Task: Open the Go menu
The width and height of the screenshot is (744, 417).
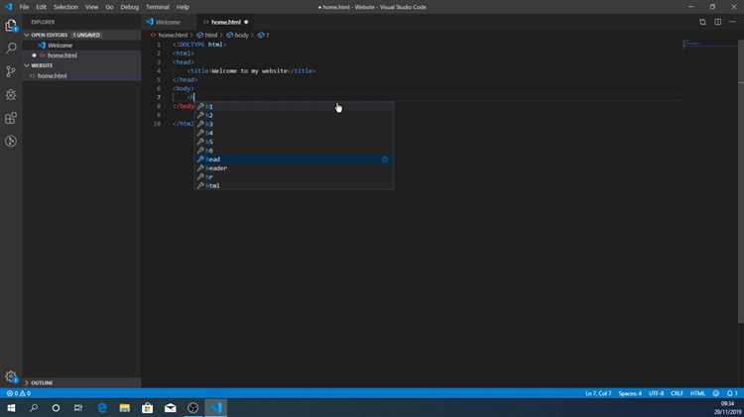Action: coord(109,7)
